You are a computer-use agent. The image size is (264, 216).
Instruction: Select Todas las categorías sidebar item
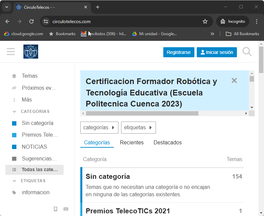pos(34,170)
